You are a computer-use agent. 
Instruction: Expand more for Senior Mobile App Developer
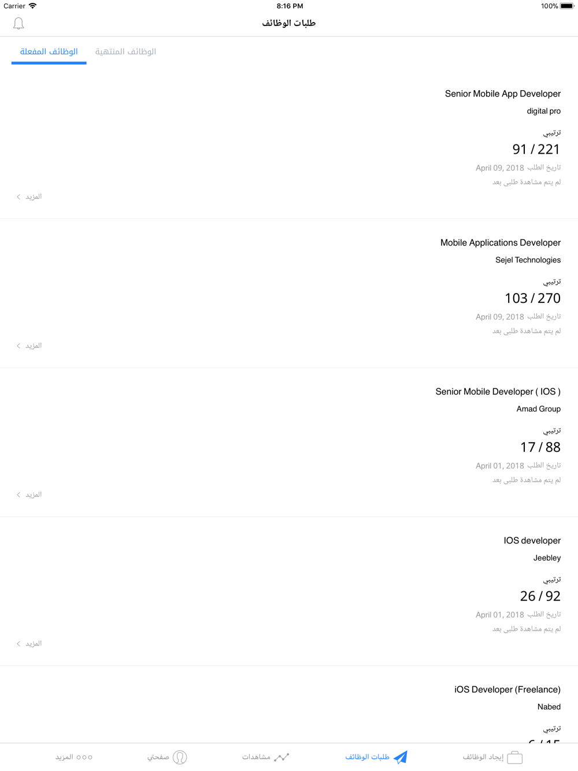[29, 197]
